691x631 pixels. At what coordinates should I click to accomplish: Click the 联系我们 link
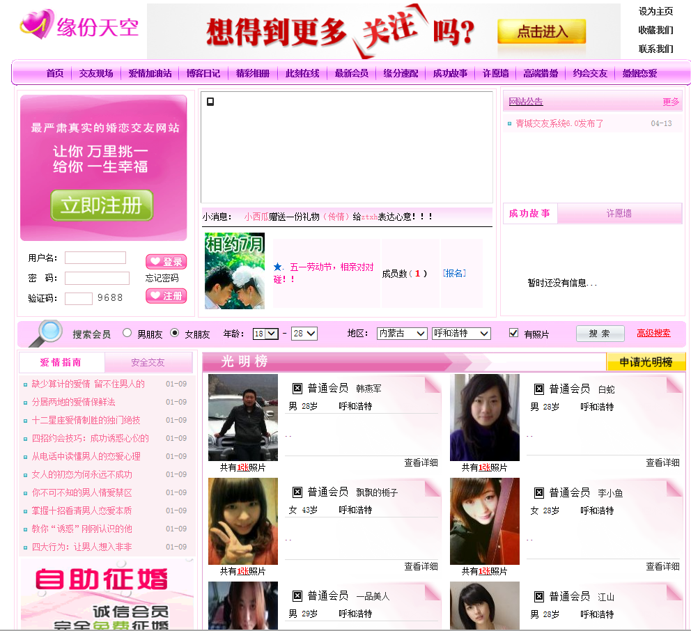coord(655,49)
